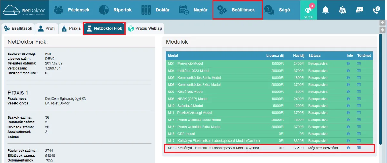Image resolution: width=387 pixels, height=163 pixels.
Task: View history of M17 Corden lab module
Action: point(359,141)
